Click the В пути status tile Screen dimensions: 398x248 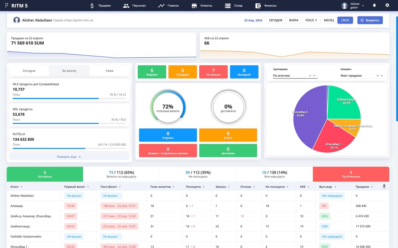tap(228, 135)
